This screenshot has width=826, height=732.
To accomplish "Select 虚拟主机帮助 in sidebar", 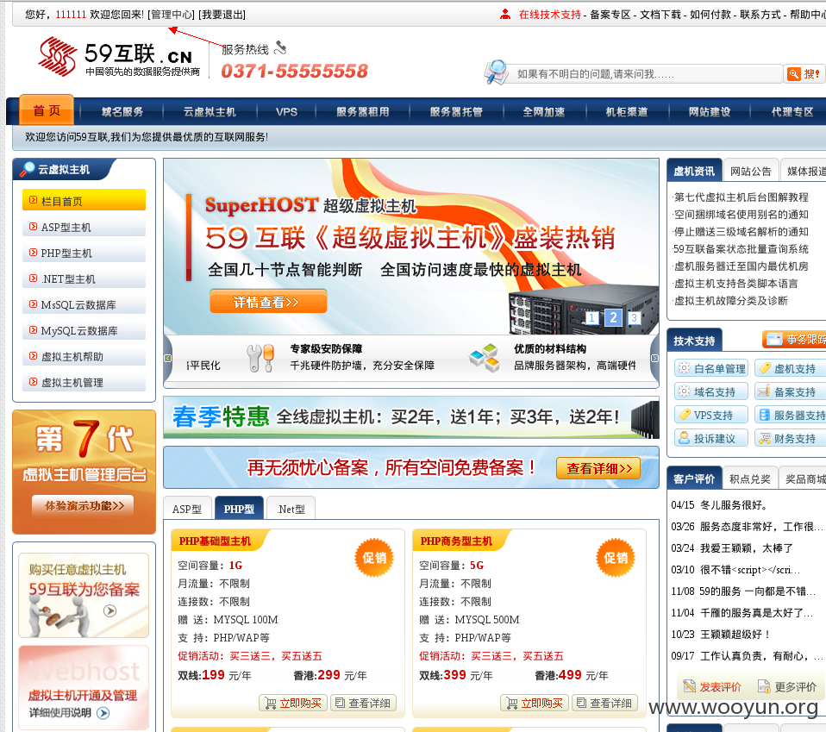I will tap(84, 356).
